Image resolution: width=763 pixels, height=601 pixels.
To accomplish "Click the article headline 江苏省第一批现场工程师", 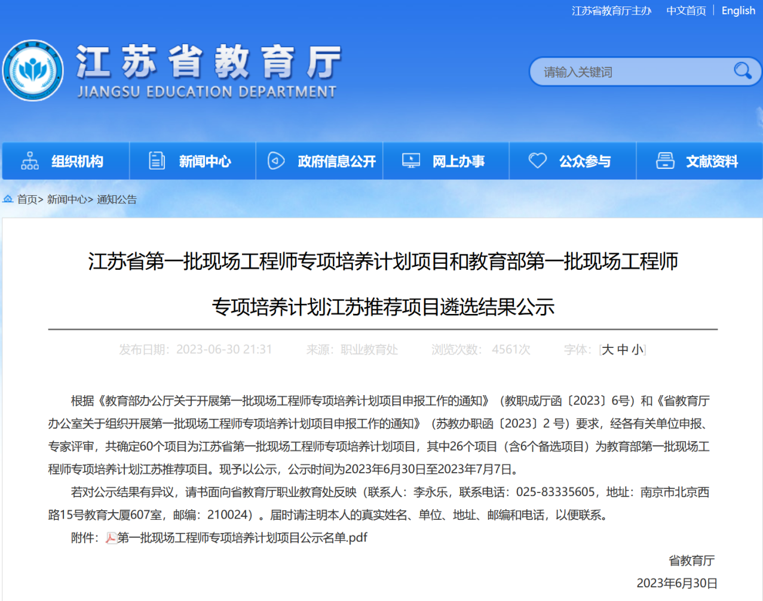I will [x=384, y=284].
